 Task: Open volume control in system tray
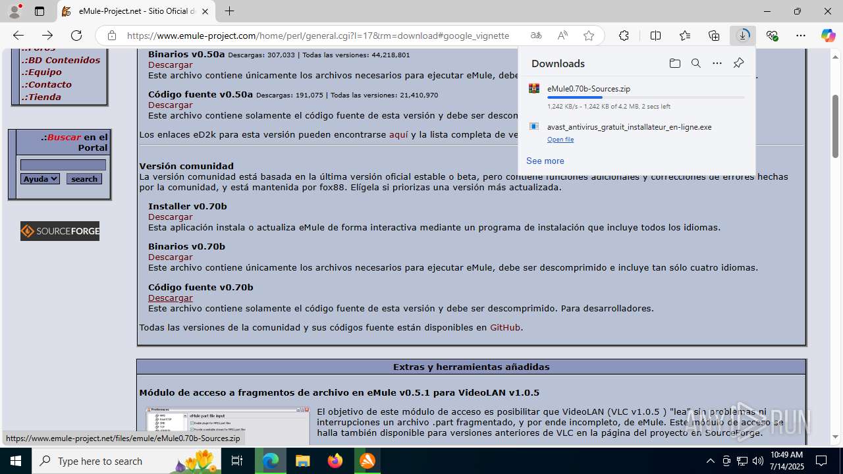(x=758, y=461)
